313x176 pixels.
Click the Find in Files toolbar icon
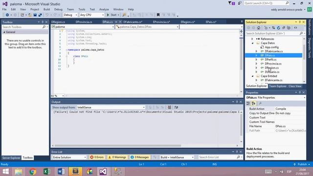[x=124, y=15]
